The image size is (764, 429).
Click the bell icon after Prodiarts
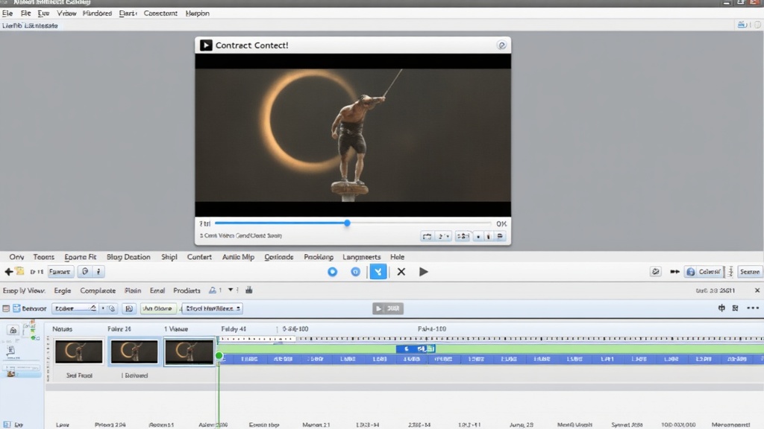click(x=213, y=290)
